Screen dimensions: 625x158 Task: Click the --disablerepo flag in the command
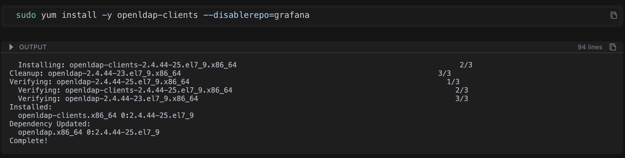click(236, 15)
